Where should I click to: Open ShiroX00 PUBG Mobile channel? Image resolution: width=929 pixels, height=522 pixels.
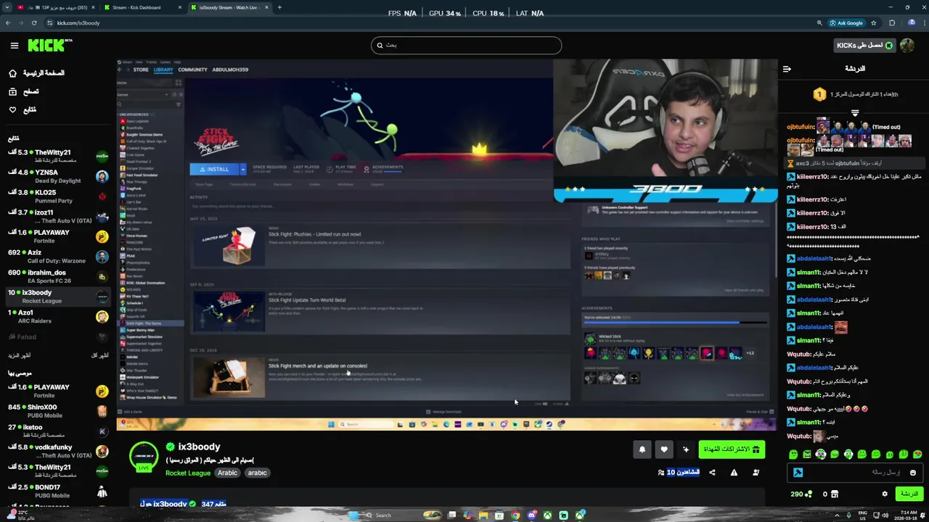[57, 411]
